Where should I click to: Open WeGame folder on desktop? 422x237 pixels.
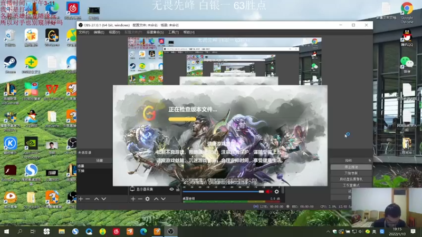pyautogui.click(x=52, y=118)
